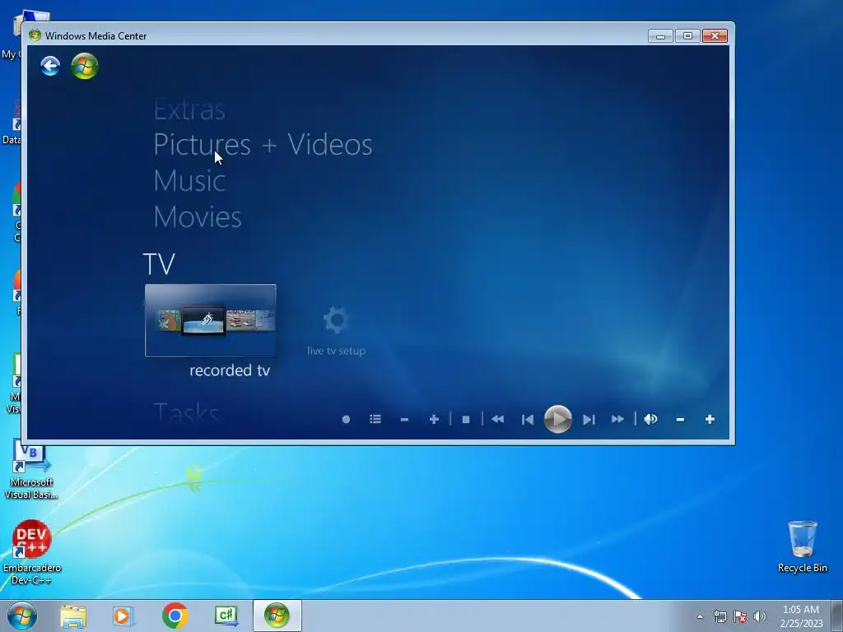This screenshot has height=632, width=843.
Task: Click the Windows Media Center title bar icon
Action: tap(35, 35)
